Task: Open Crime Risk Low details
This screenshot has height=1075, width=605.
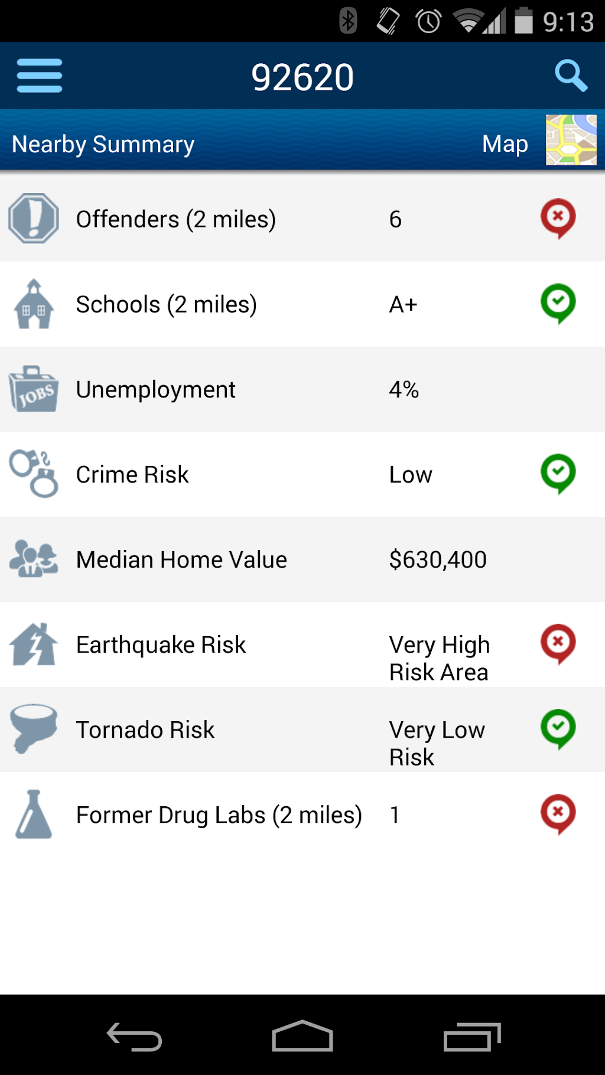Action: click(411, 475)
